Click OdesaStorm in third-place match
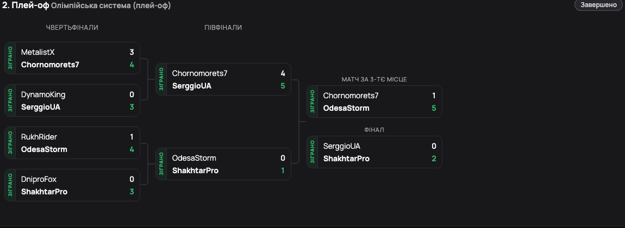This screenshot has width=625, height=228. [x=346, y=108]
